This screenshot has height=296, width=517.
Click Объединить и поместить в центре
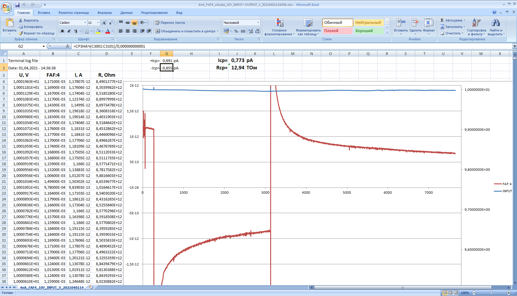[187, 31]
